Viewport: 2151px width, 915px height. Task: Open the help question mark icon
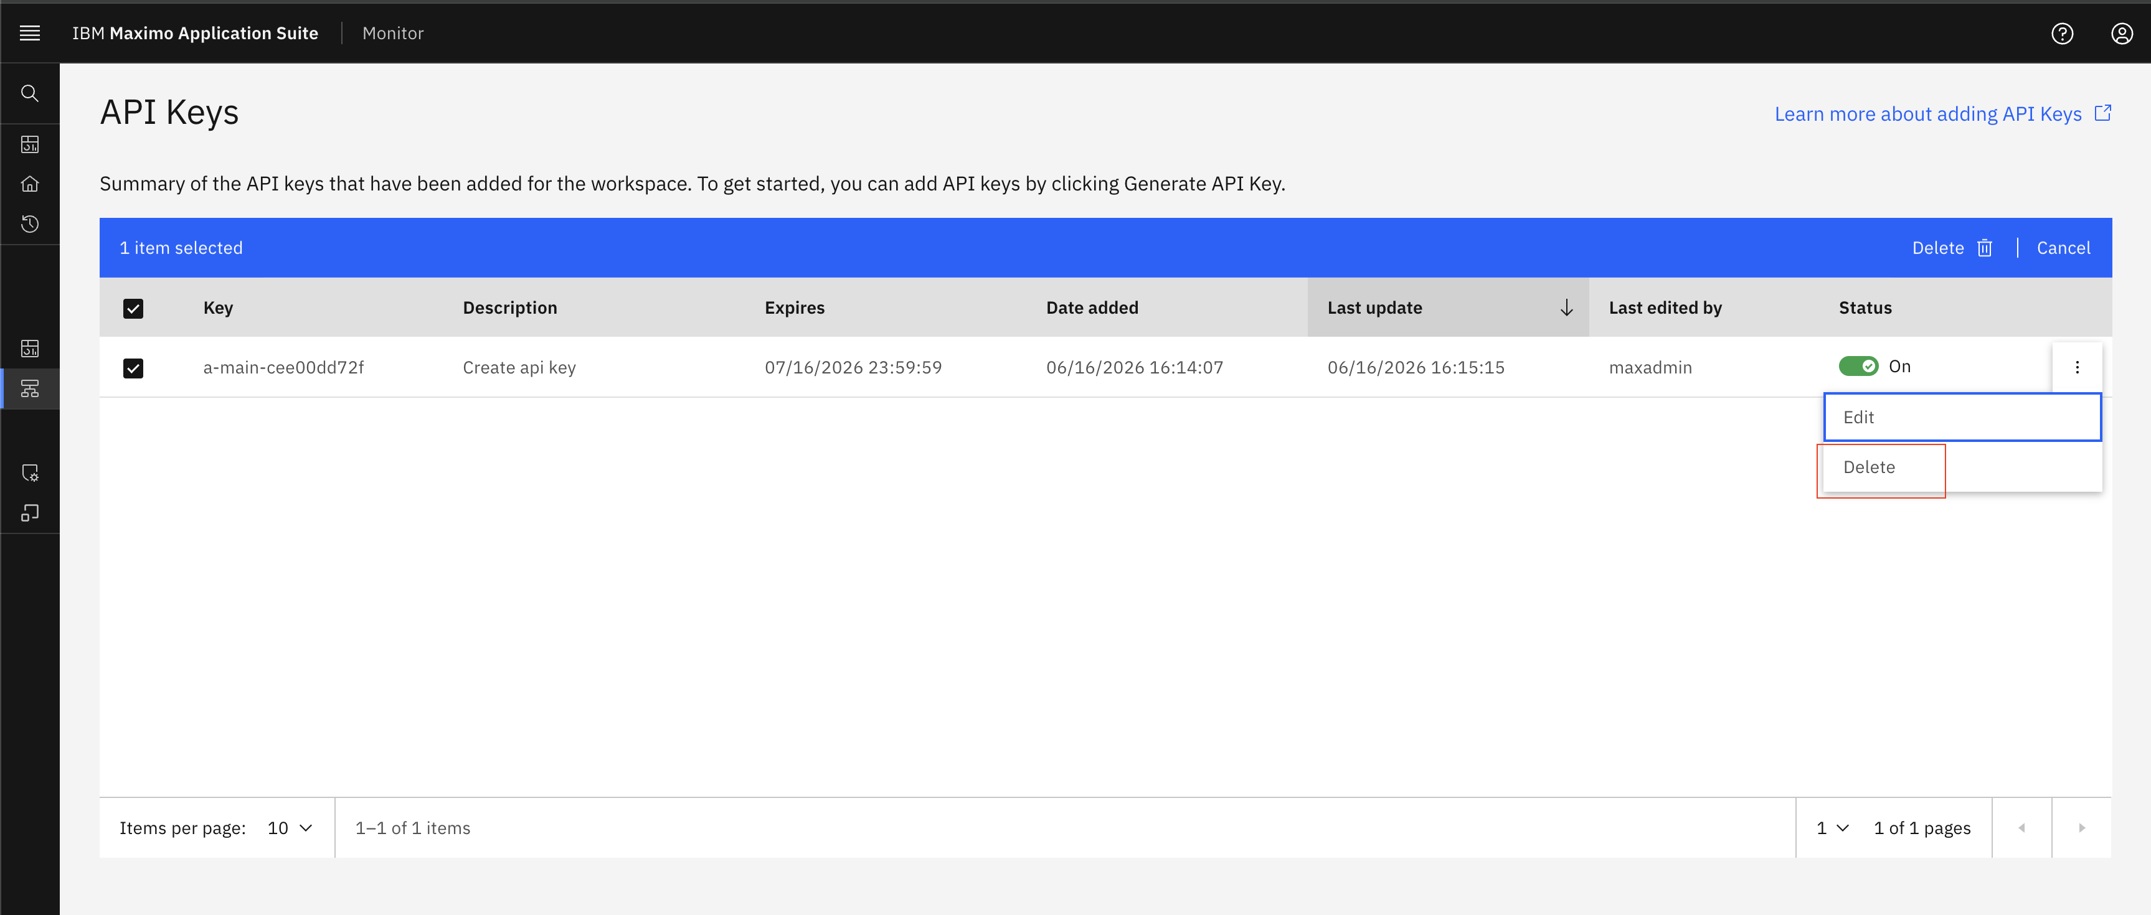click(x=2062, y=34)
